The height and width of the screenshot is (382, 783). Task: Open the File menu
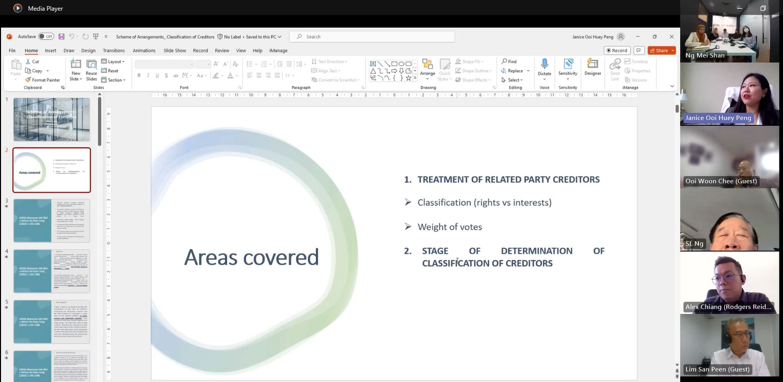click(12, 50)
